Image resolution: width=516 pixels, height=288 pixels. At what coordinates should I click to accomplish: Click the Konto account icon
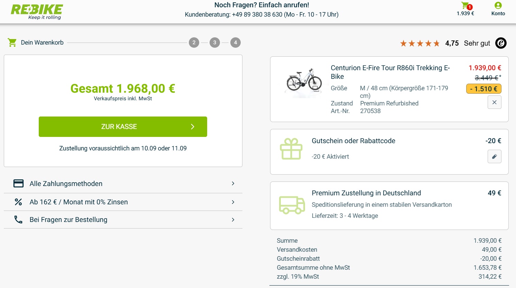click(x=498, y=6)
